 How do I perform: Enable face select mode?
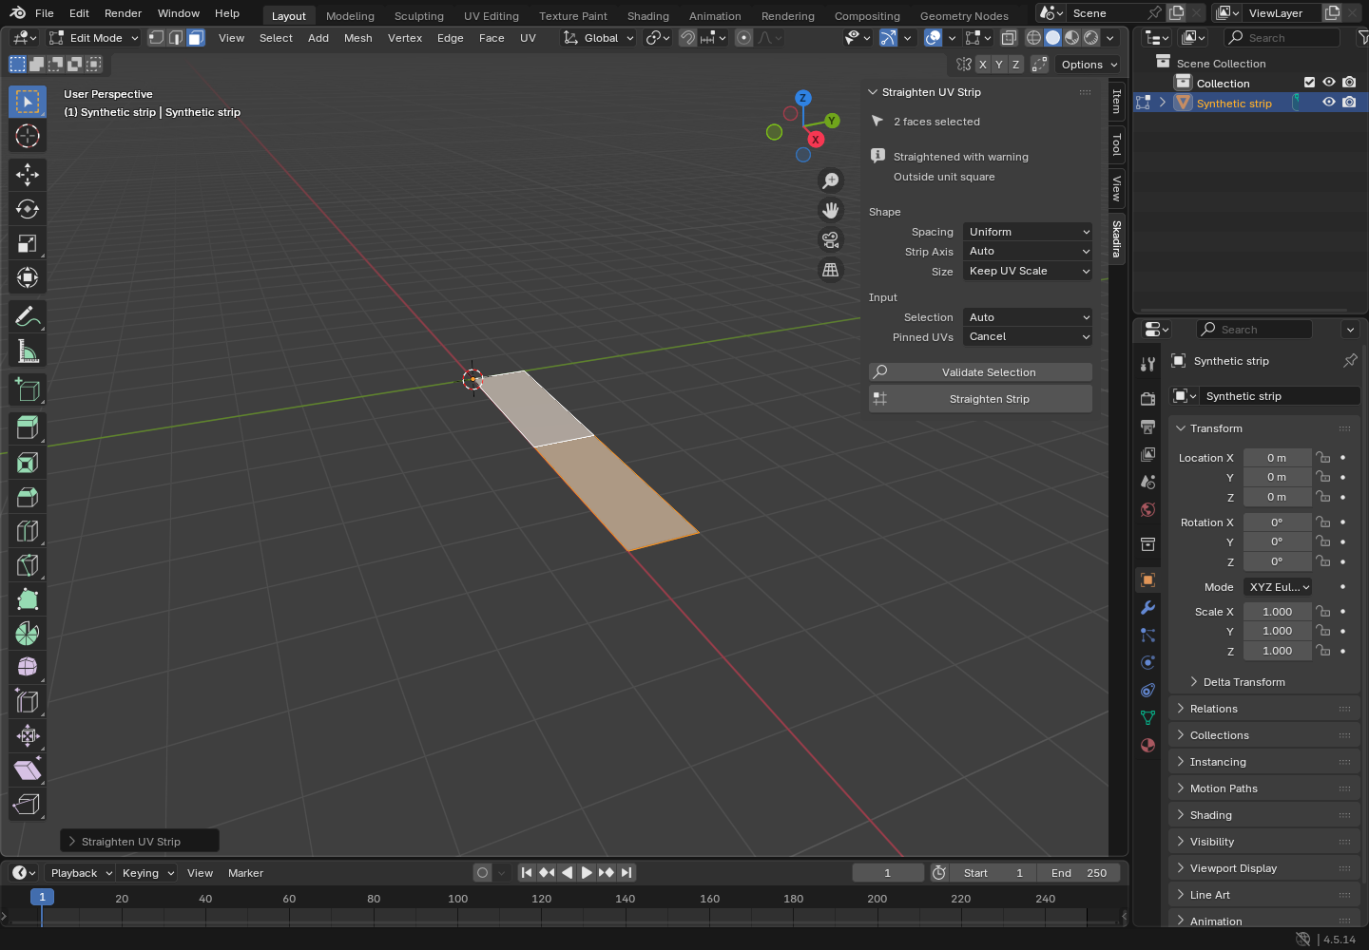pyautogui.click(x=196, y=38)
